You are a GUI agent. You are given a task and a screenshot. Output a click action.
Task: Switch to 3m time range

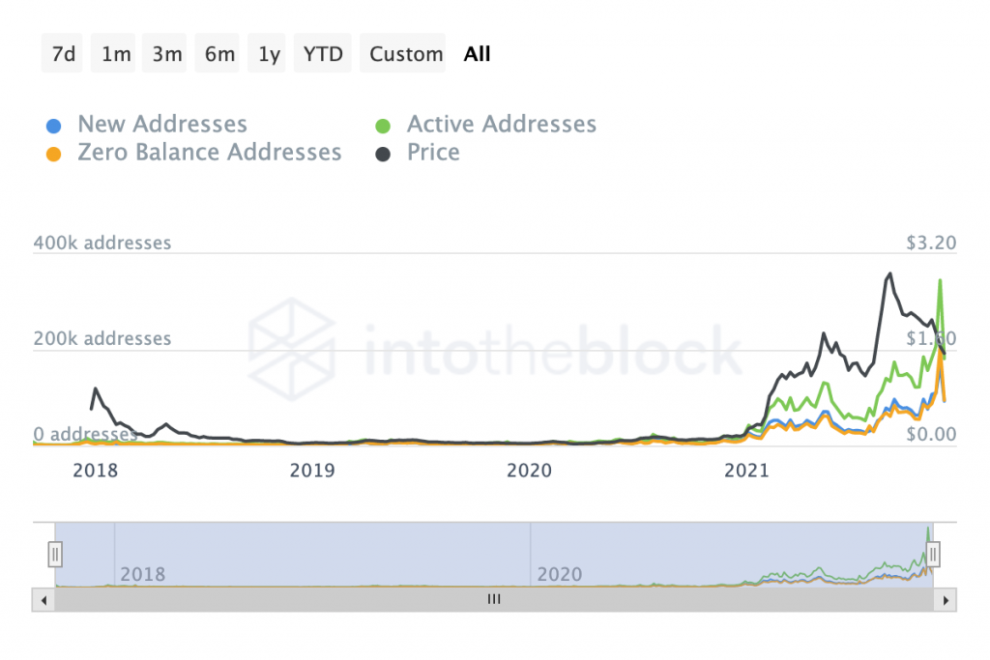click(x=167, y=54)
